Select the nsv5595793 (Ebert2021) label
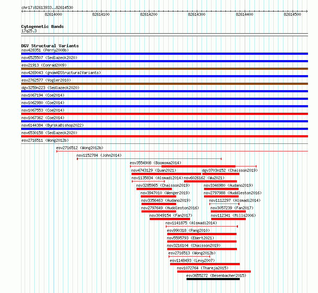This screenshot has width=318, height=293. (x=190, y=238)
